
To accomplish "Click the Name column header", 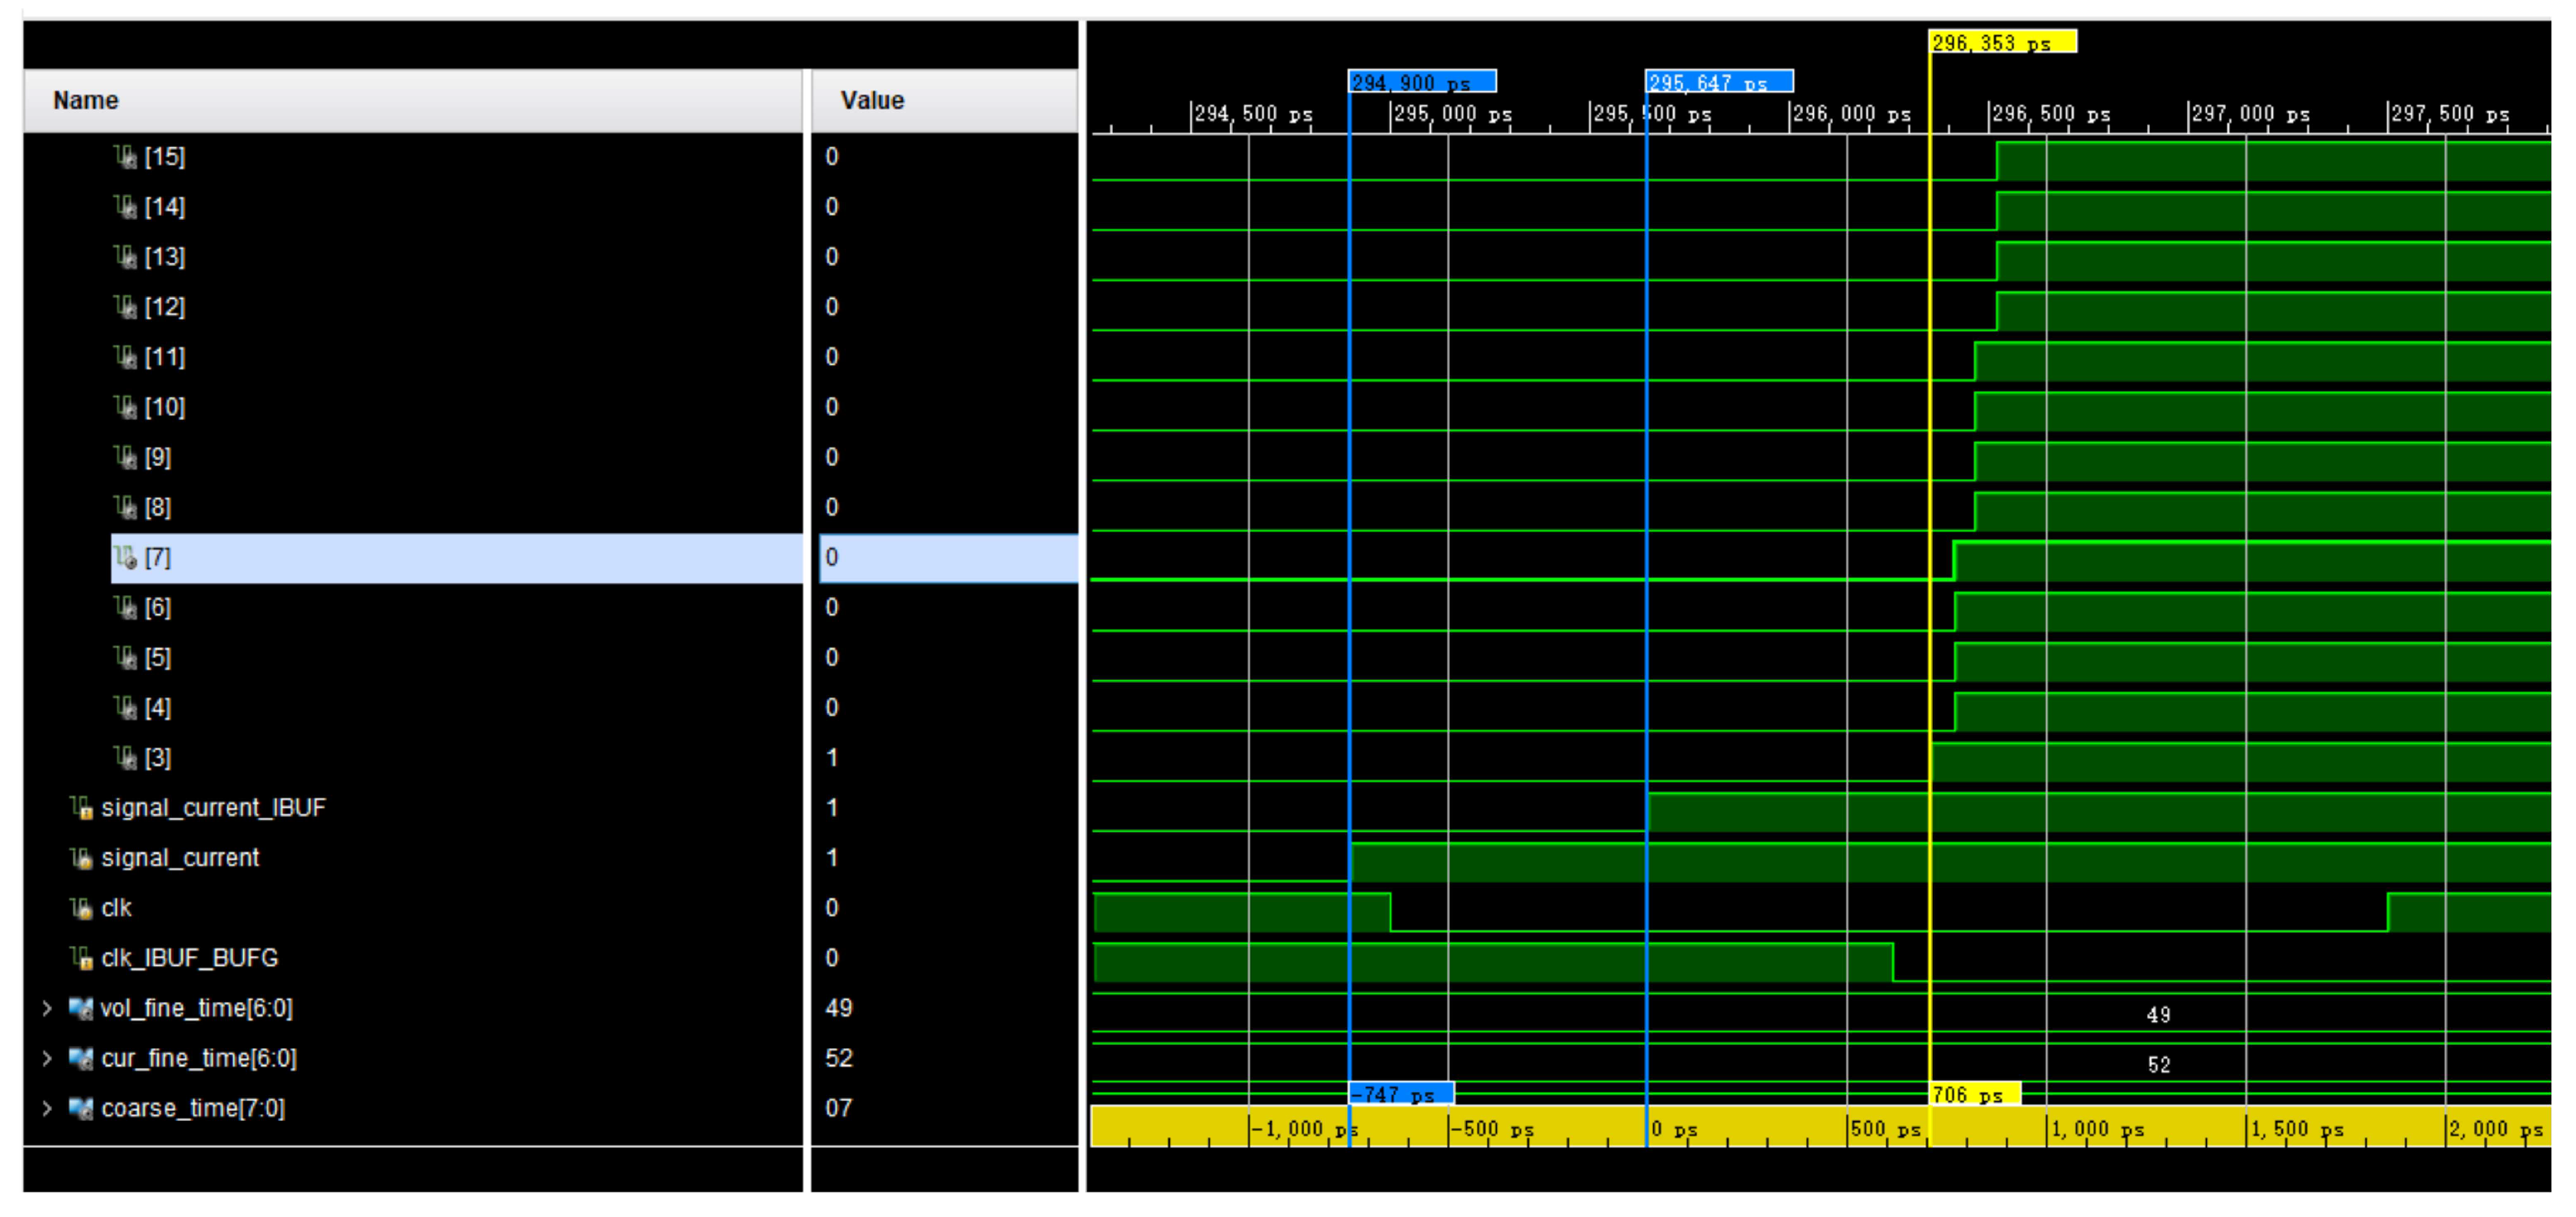I will [86, 101].
